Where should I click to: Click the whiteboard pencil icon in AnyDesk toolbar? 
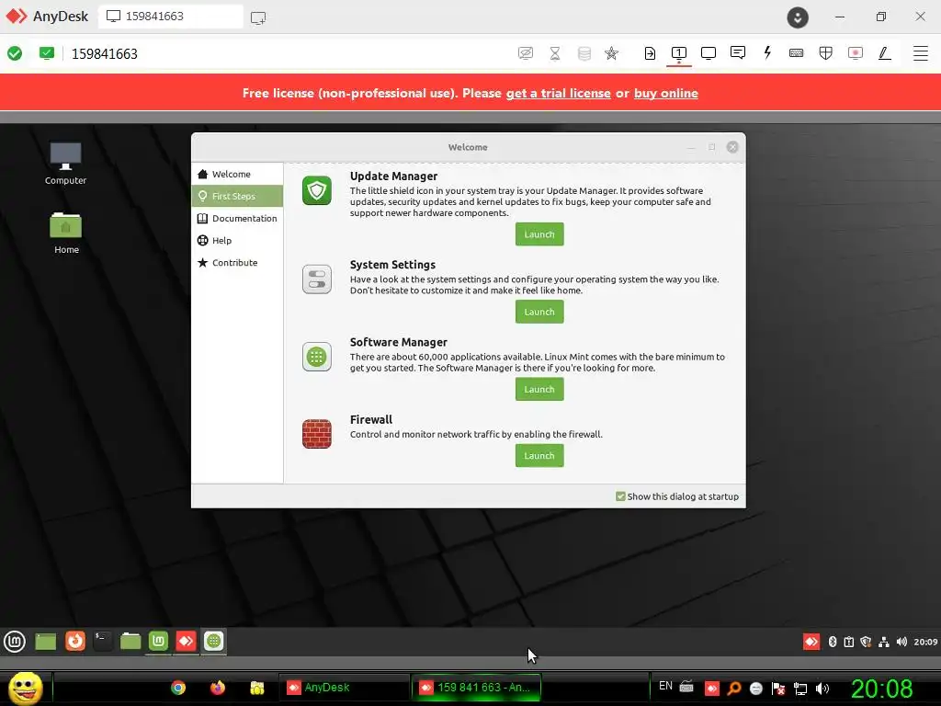click(885, 53)
